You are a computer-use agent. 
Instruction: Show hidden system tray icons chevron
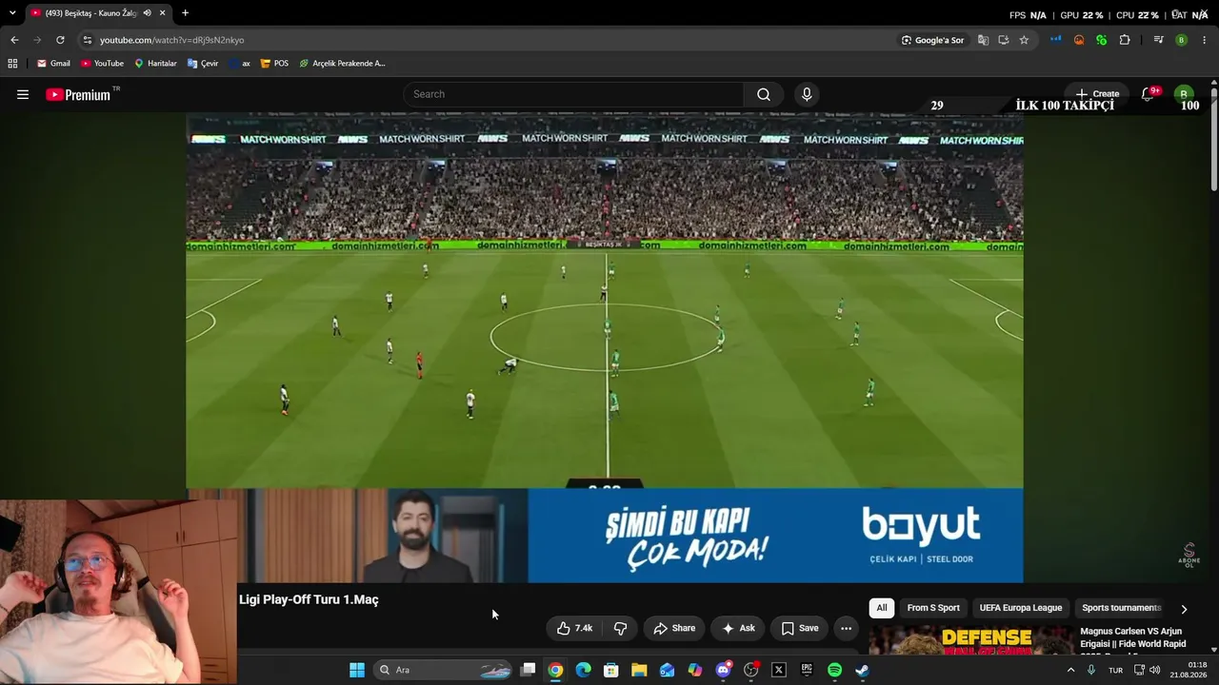pos(1070,670)
